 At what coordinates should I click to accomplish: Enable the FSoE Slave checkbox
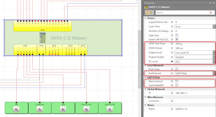177,69
